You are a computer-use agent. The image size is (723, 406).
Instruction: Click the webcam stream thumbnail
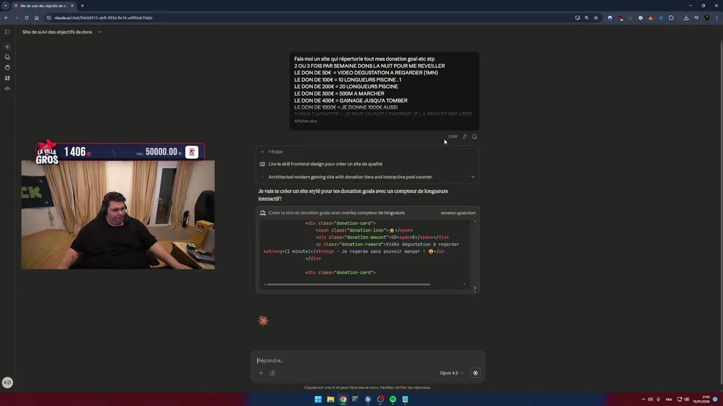pos(118,215)
